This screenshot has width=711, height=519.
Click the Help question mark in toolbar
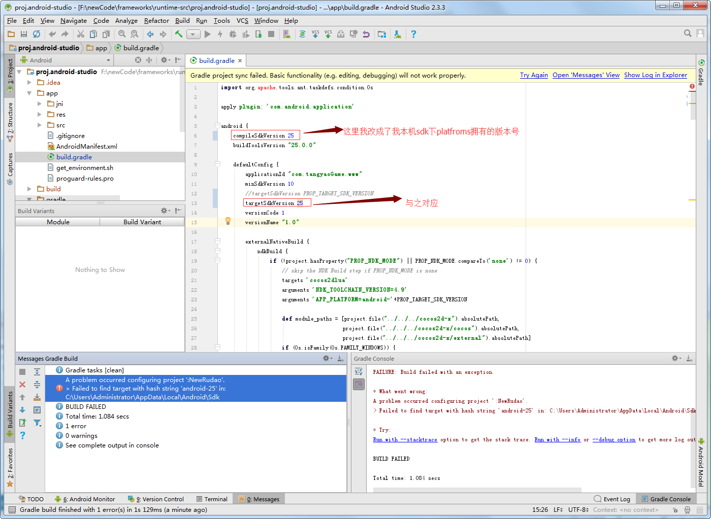(x=413, y=34)
